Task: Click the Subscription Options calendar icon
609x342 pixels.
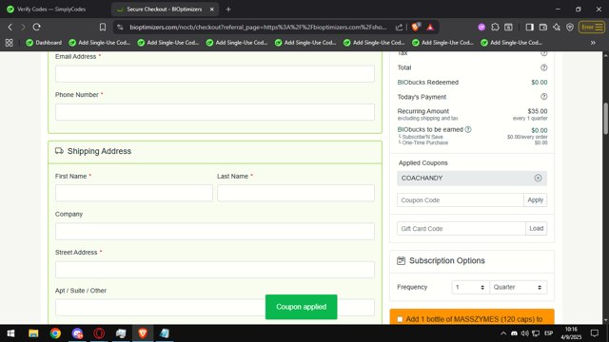Action: click(402, 261)
